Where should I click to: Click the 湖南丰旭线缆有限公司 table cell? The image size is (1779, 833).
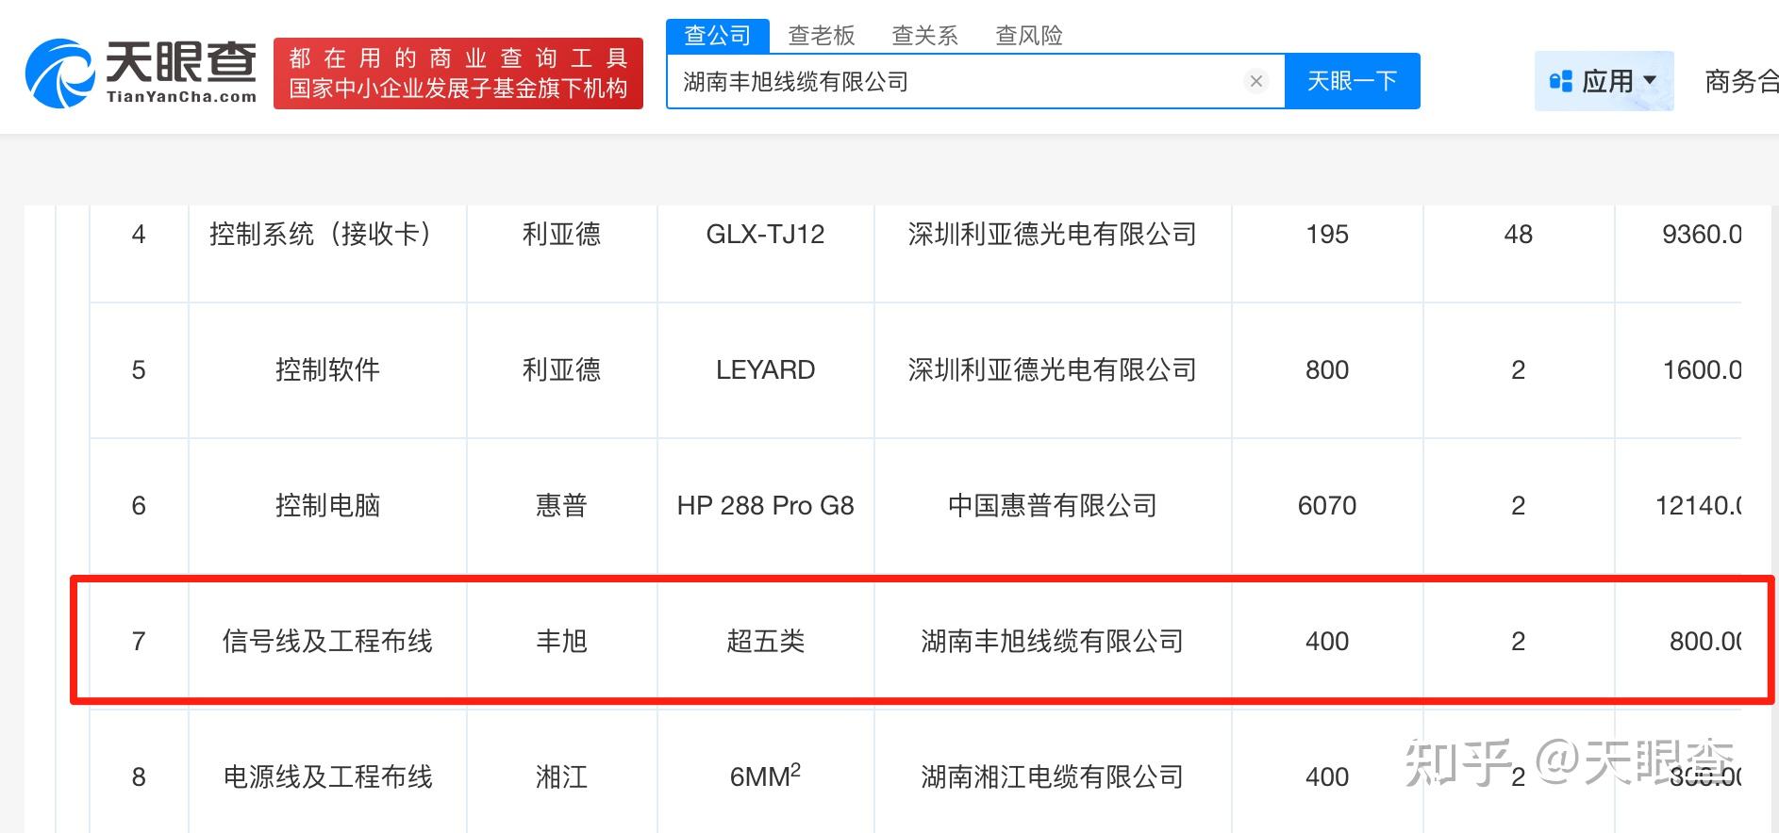pyautogui.click(x=1052, y=642)
